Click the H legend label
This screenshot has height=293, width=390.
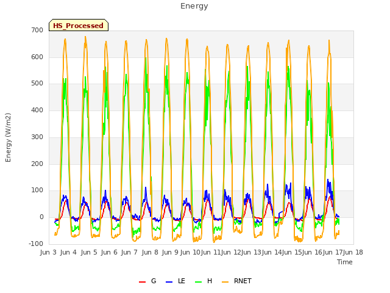(x=210, y=281)
